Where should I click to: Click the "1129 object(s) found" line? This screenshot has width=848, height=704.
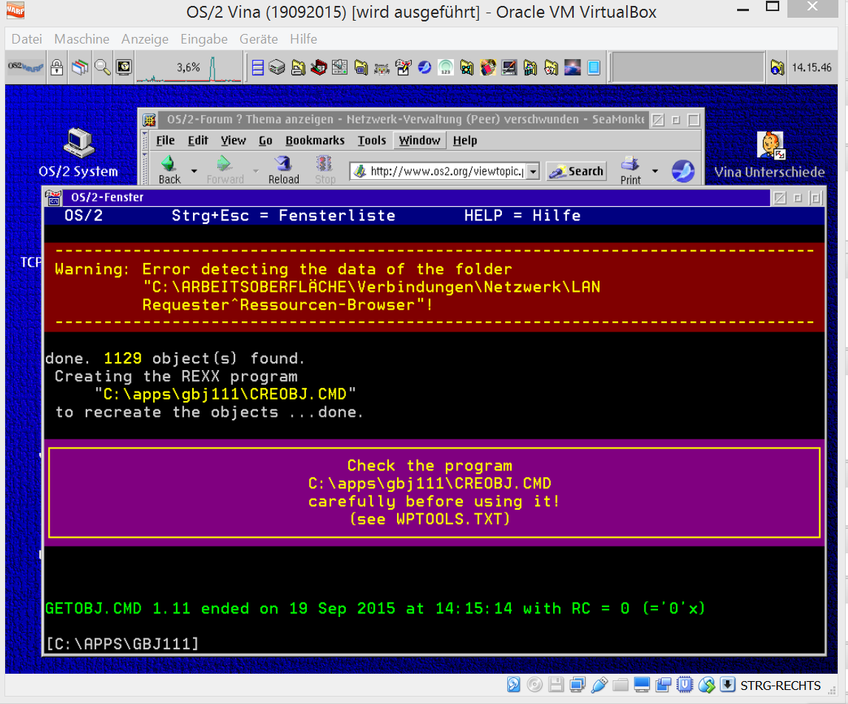175,358
